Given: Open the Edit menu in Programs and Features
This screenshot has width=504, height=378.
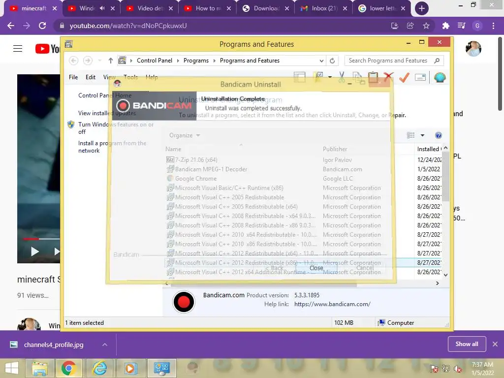Looking at the screenshot, I should click(x=91, y=77).
